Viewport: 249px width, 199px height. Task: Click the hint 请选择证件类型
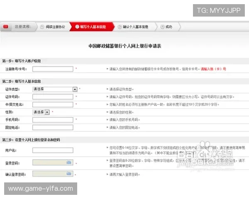(x=122, y=90)
